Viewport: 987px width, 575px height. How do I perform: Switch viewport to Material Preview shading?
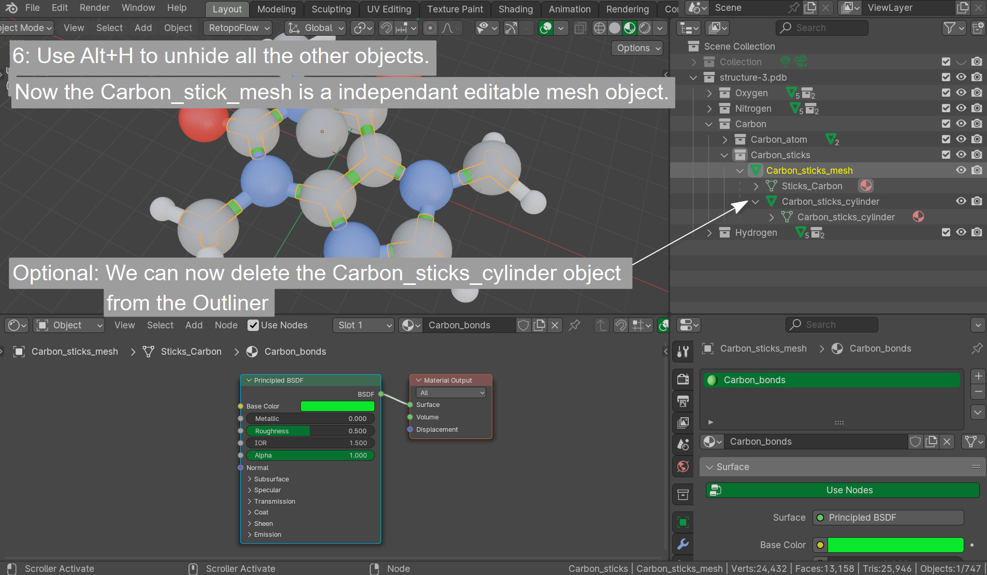point(630,28)
